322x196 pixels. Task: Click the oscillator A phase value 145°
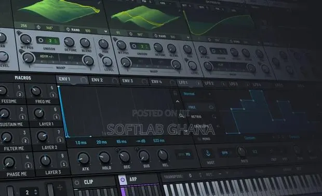coord(49,27)
